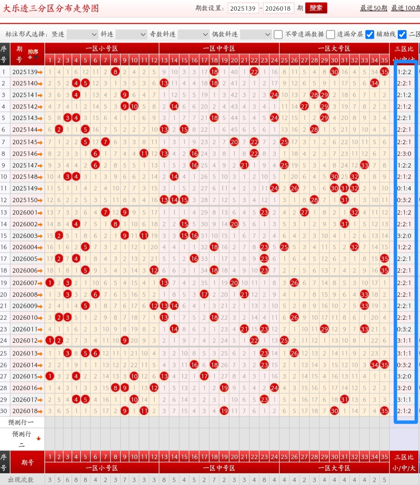This screenshot has height=485, width=420.
Task: Select red ball 26 in row 2025149
Action: point(294,188)
